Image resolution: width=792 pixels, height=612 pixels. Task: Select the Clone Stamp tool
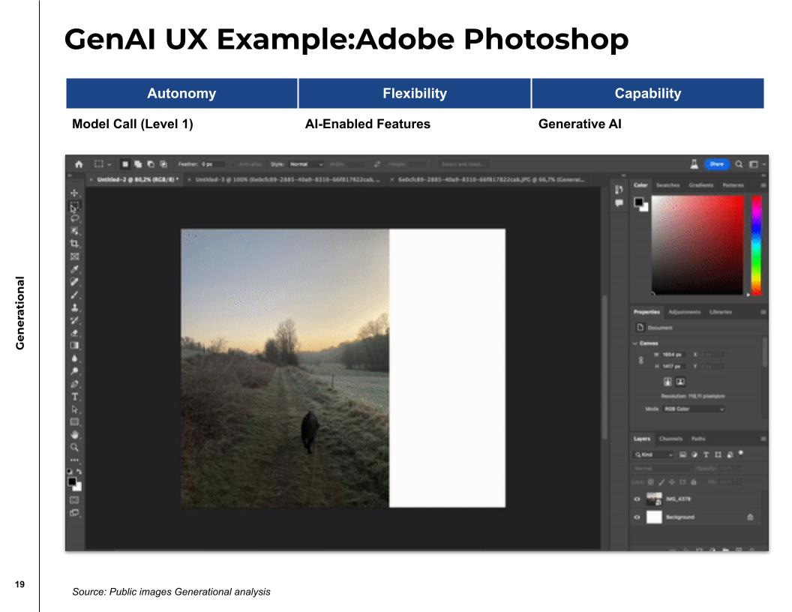point(74,307)
